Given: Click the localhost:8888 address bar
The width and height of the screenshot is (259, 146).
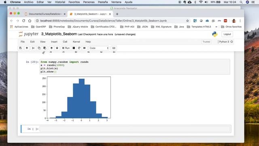Looking at the screenshot, I should [103, 21].
